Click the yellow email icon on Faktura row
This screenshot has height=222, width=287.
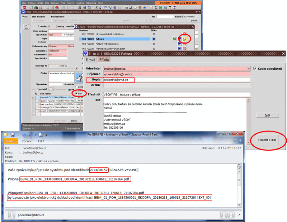[184, 39]
